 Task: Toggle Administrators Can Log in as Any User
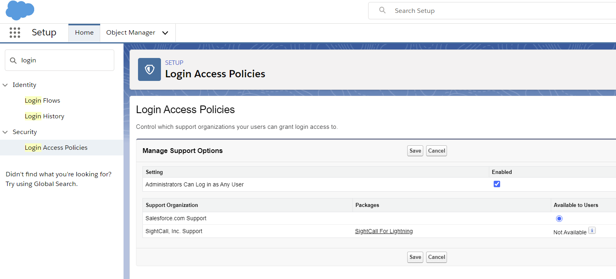pyautogui.click(x=497, y=184)
